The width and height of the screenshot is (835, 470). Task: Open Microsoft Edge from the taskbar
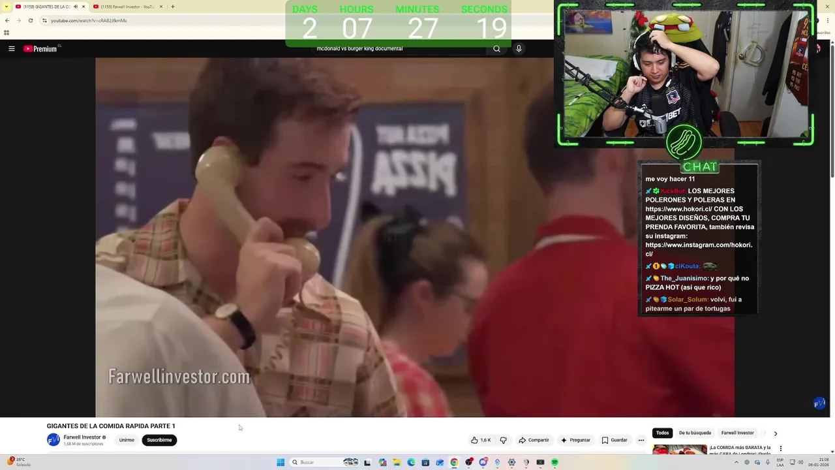pos(411,462)
